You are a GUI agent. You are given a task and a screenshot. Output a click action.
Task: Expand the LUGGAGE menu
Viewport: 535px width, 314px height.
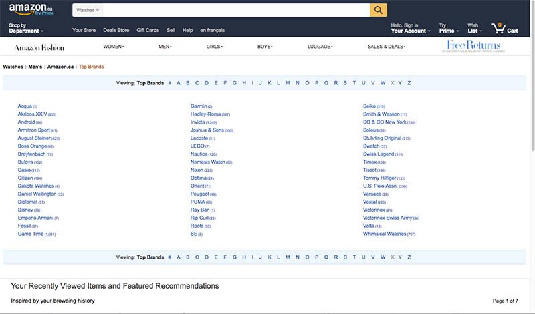tap(320, 47)
